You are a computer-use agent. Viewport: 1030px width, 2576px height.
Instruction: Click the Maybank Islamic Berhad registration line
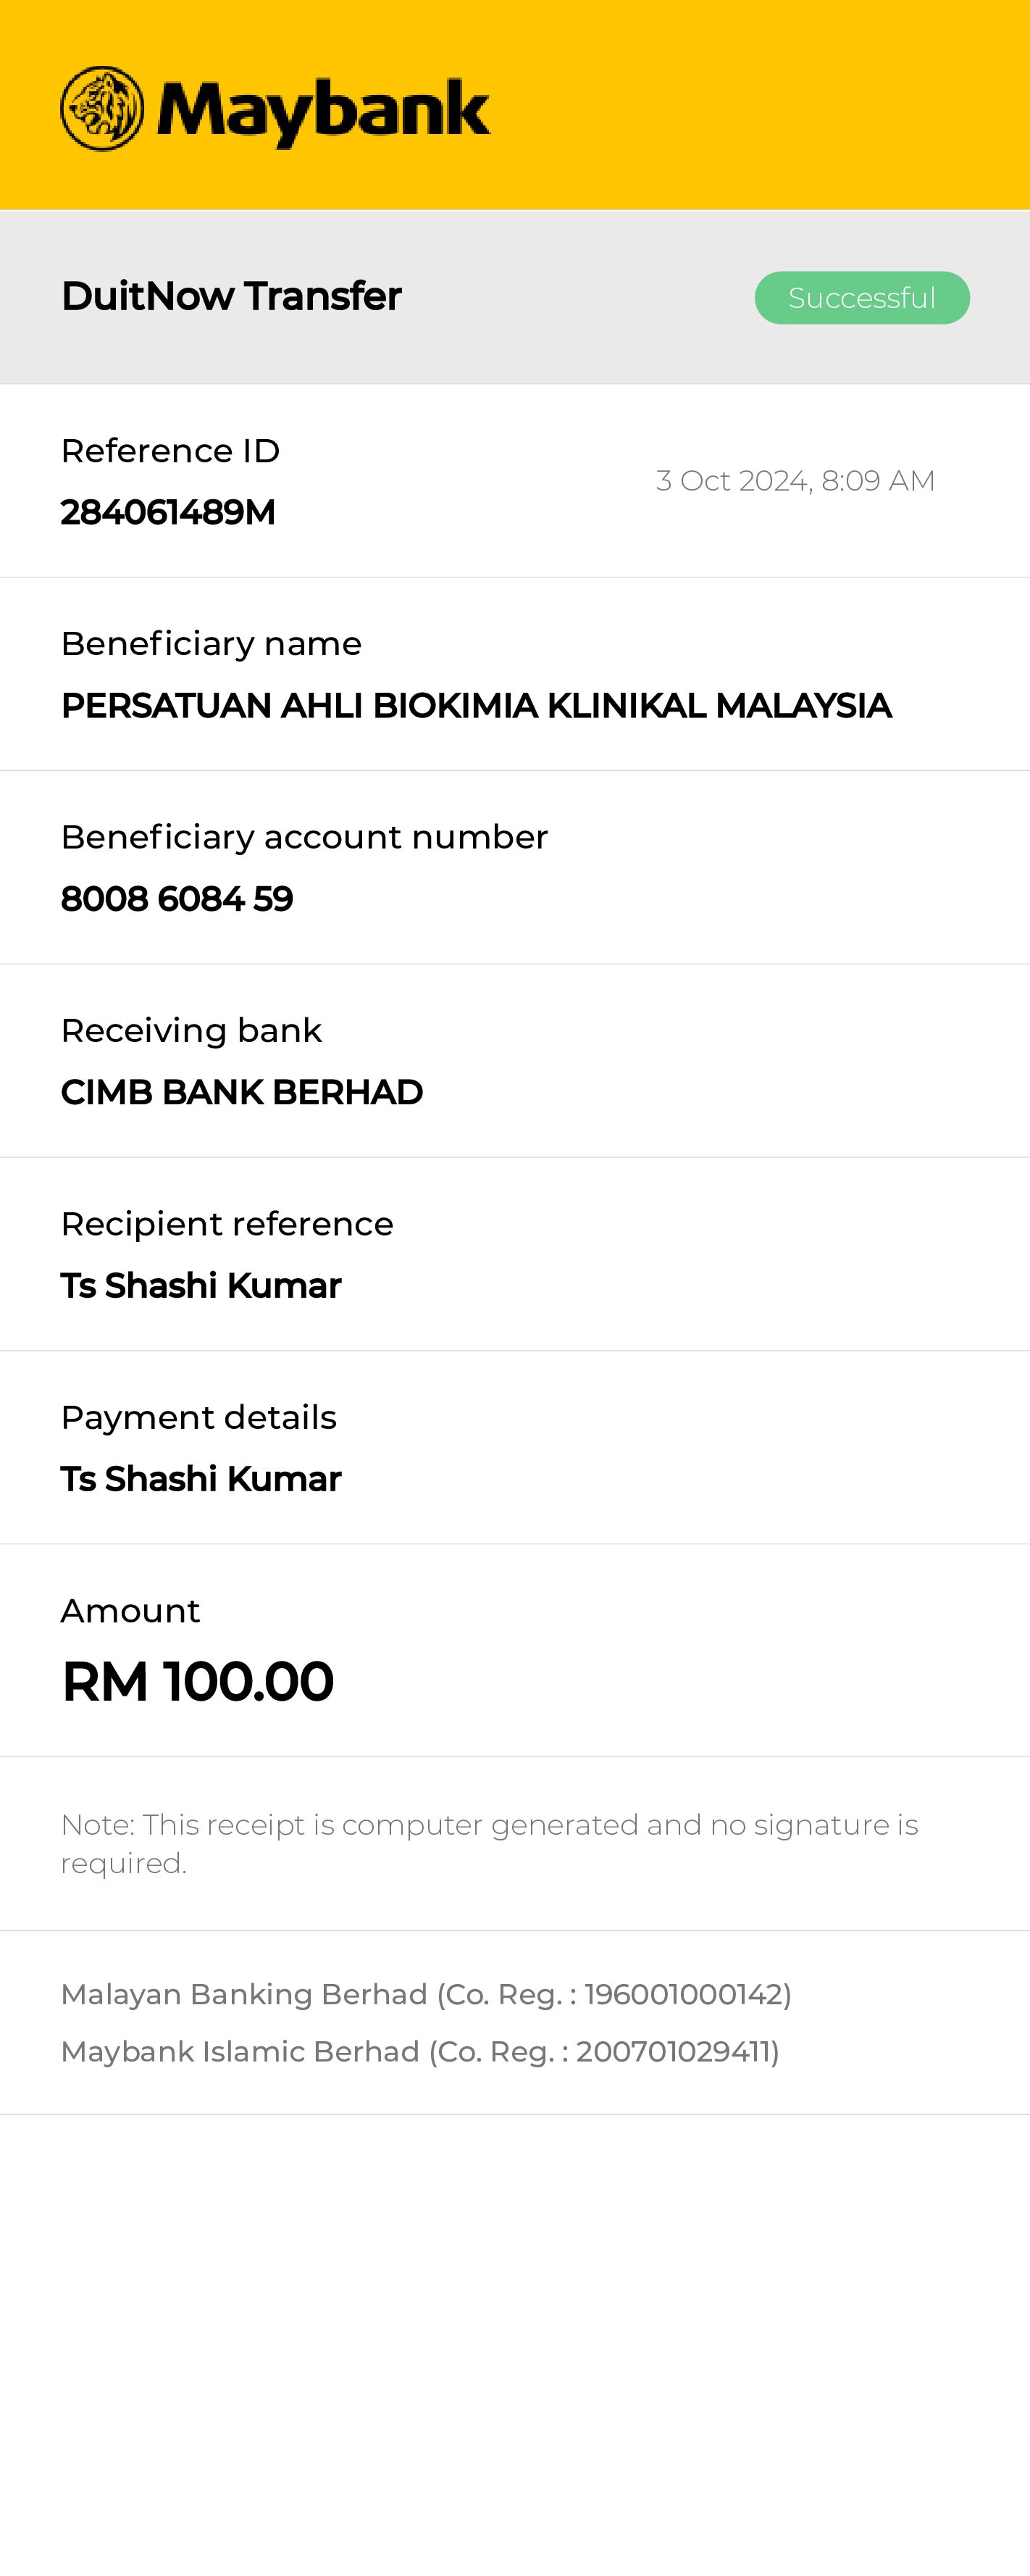[420, 2051]
